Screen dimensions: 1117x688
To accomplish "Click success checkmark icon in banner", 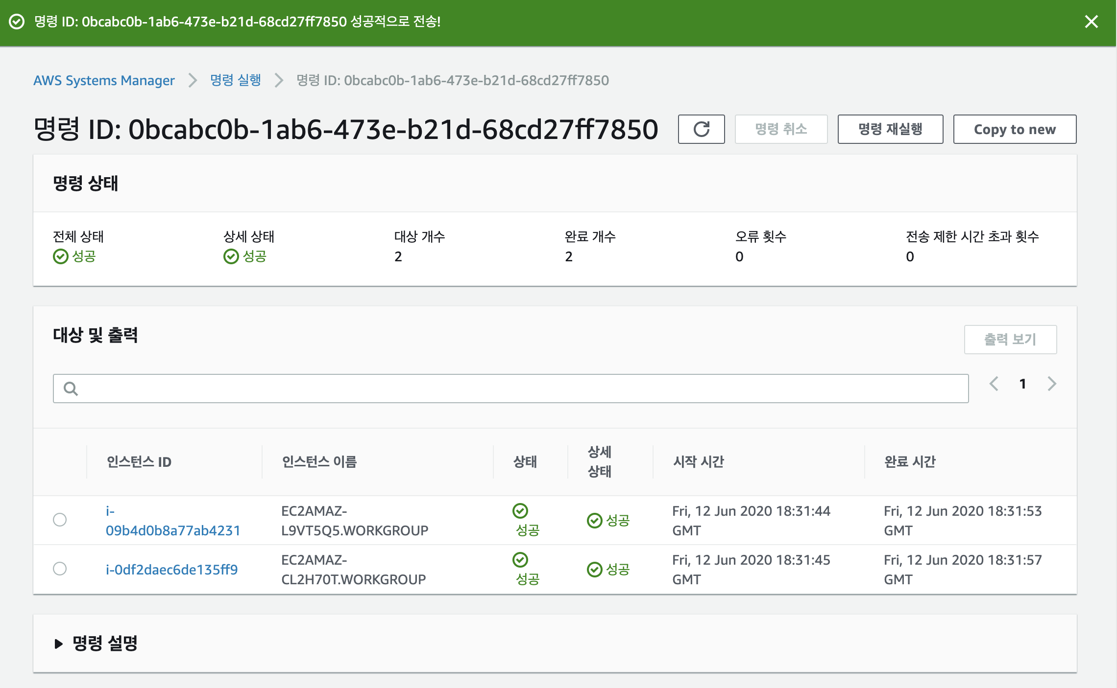I will pyautogui.click(x=17, y=22).
